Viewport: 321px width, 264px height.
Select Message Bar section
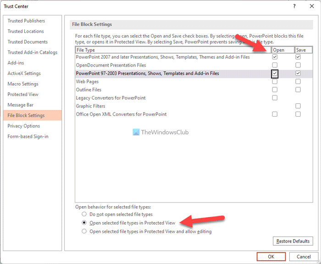33,105
